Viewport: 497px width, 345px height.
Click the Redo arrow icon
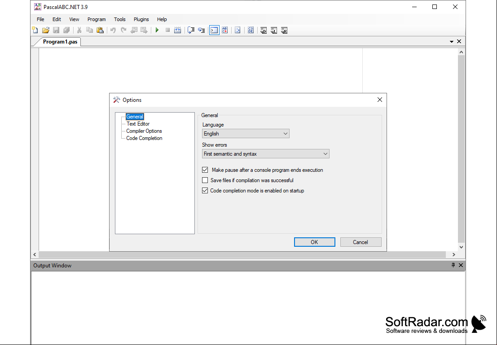pyautogui.click(x=123, y=31)
